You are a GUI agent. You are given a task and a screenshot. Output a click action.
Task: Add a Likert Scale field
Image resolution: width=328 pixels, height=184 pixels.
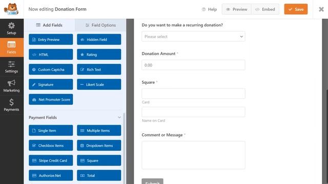point(99,84)
